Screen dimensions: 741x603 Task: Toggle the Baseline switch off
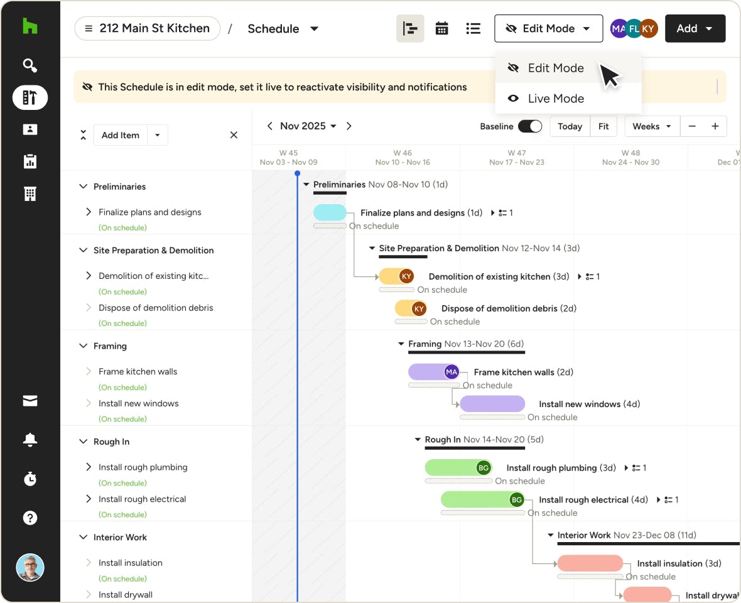click(x=529, y=126)
